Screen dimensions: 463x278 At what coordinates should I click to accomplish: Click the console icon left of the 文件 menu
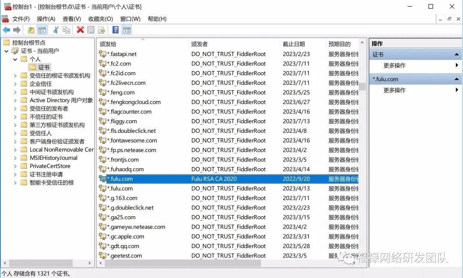click(x=5, y=19)
